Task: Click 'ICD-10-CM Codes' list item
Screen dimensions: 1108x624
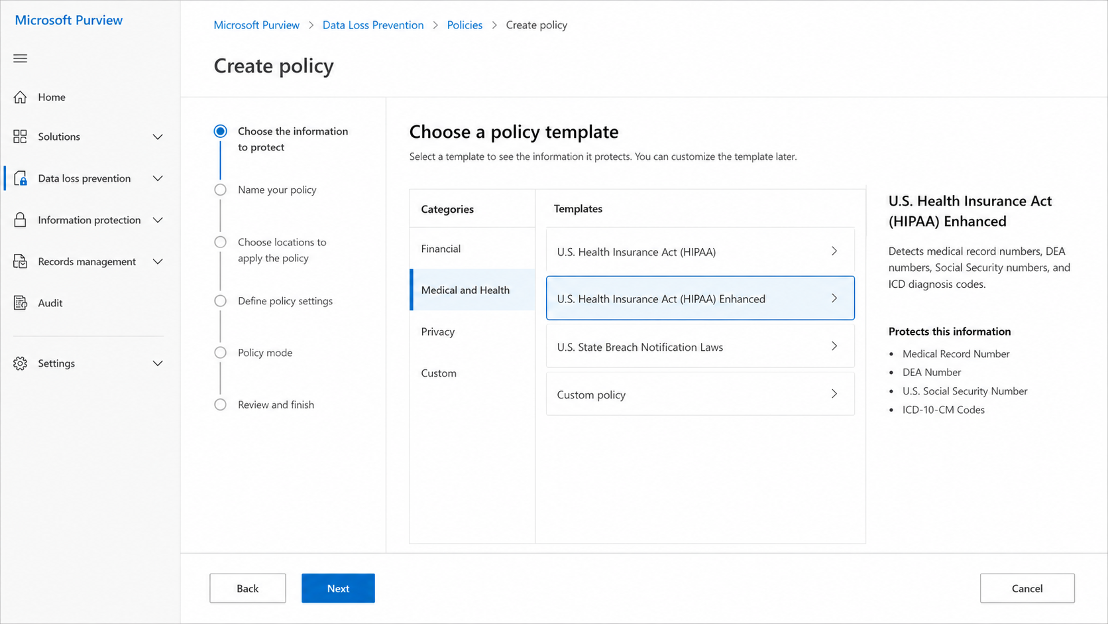Action: tap(944, 410)
